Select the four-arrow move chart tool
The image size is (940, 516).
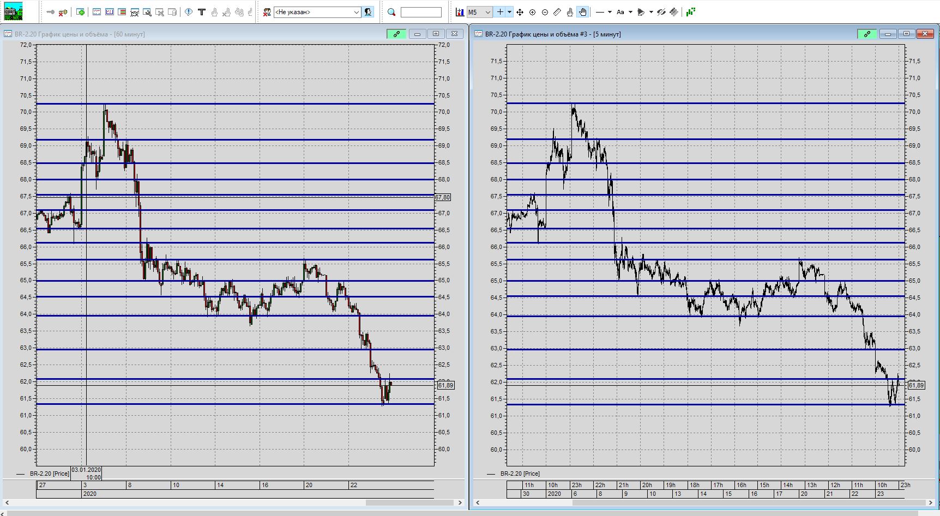tap(520, 12)
